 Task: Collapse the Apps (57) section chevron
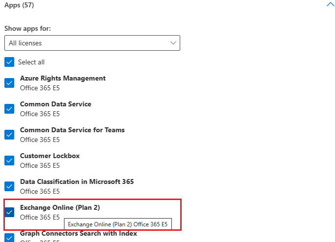click(330, 4)
